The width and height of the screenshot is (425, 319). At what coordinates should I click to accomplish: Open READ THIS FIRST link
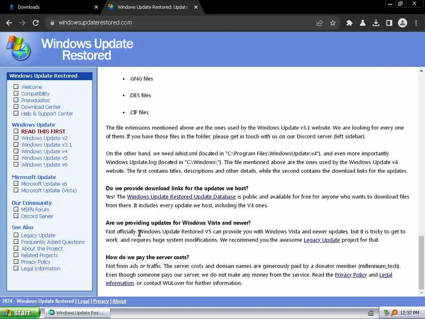tap(43, 132)
